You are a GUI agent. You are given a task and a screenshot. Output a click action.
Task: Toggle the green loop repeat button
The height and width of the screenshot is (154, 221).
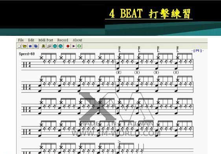coord(79,46)
